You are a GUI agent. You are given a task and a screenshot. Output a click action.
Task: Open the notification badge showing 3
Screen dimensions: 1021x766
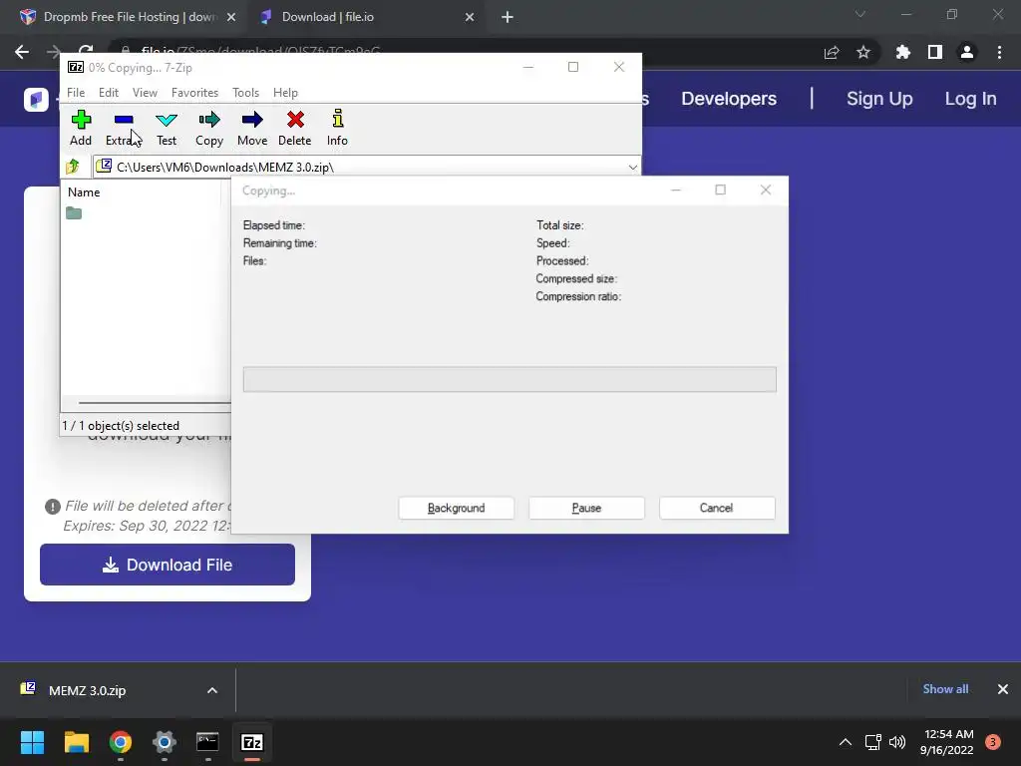[993, 742]
